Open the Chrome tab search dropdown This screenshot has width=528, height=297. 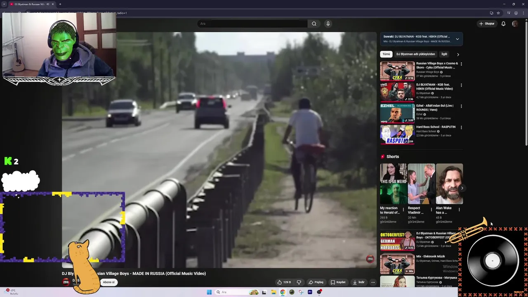click(4, 4)
